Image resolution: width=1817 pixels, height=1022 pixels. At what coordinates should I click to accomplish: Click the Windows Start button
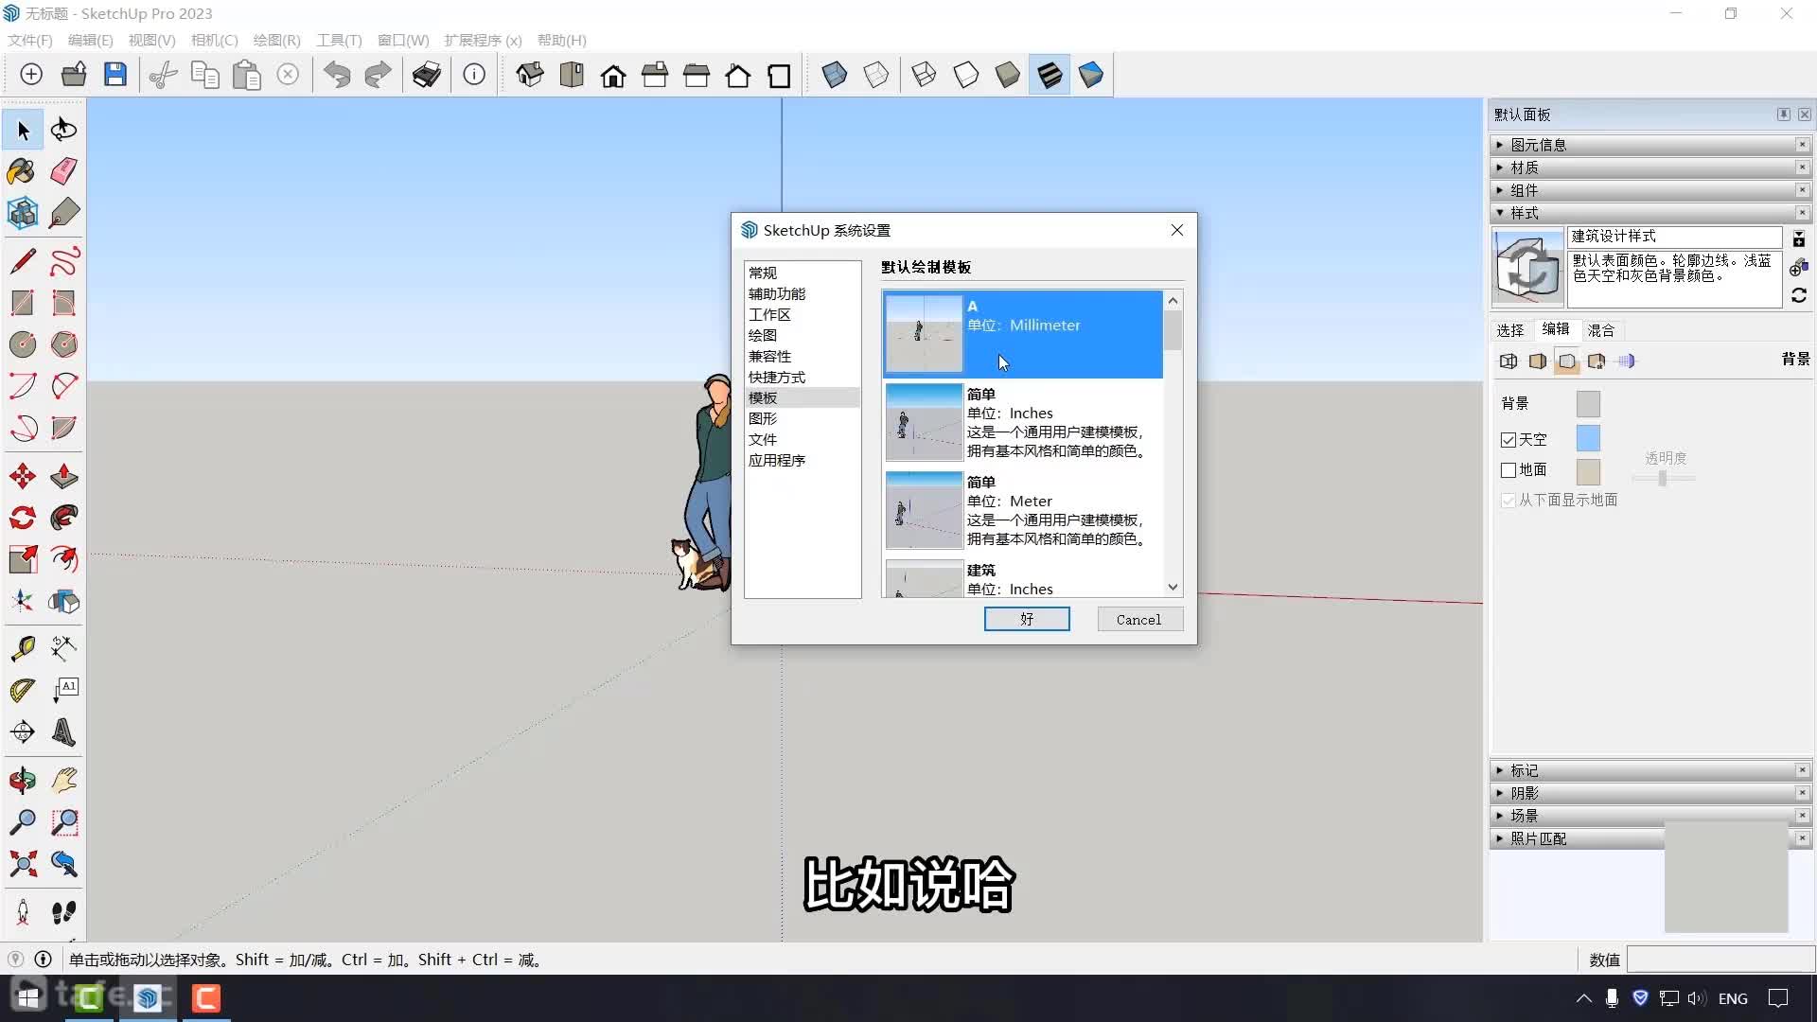point(28,998)
